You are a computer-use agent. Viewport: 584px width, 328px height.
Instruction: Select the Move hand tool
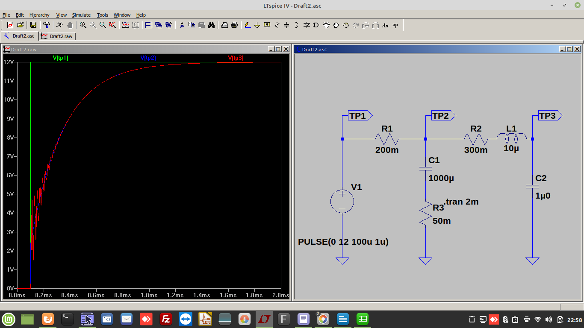[326, 25]
